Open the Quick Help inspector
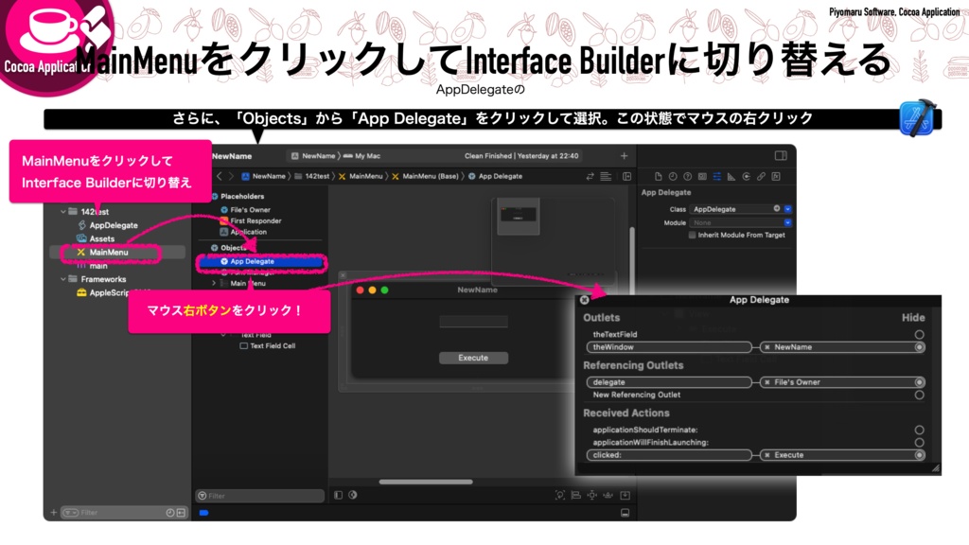 pyautogui.click(x=686, y=177)
